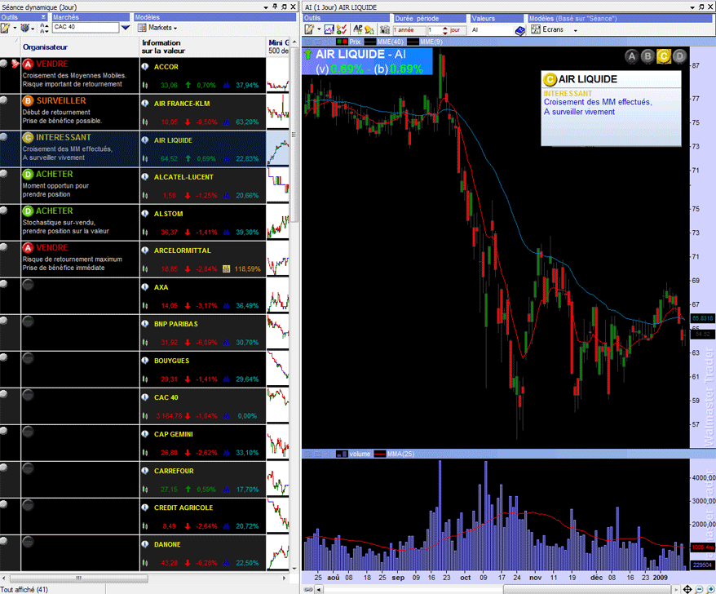The height and width of the screenshot is (594, 716).
Task: Adjust the period number stepper arrows
Action: pyautogui.click(x=445, y=31)
